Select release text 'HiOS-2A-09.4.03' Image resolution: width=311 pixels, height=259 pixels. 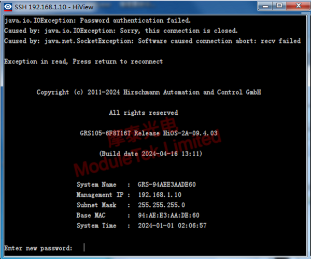pos(190,133)
